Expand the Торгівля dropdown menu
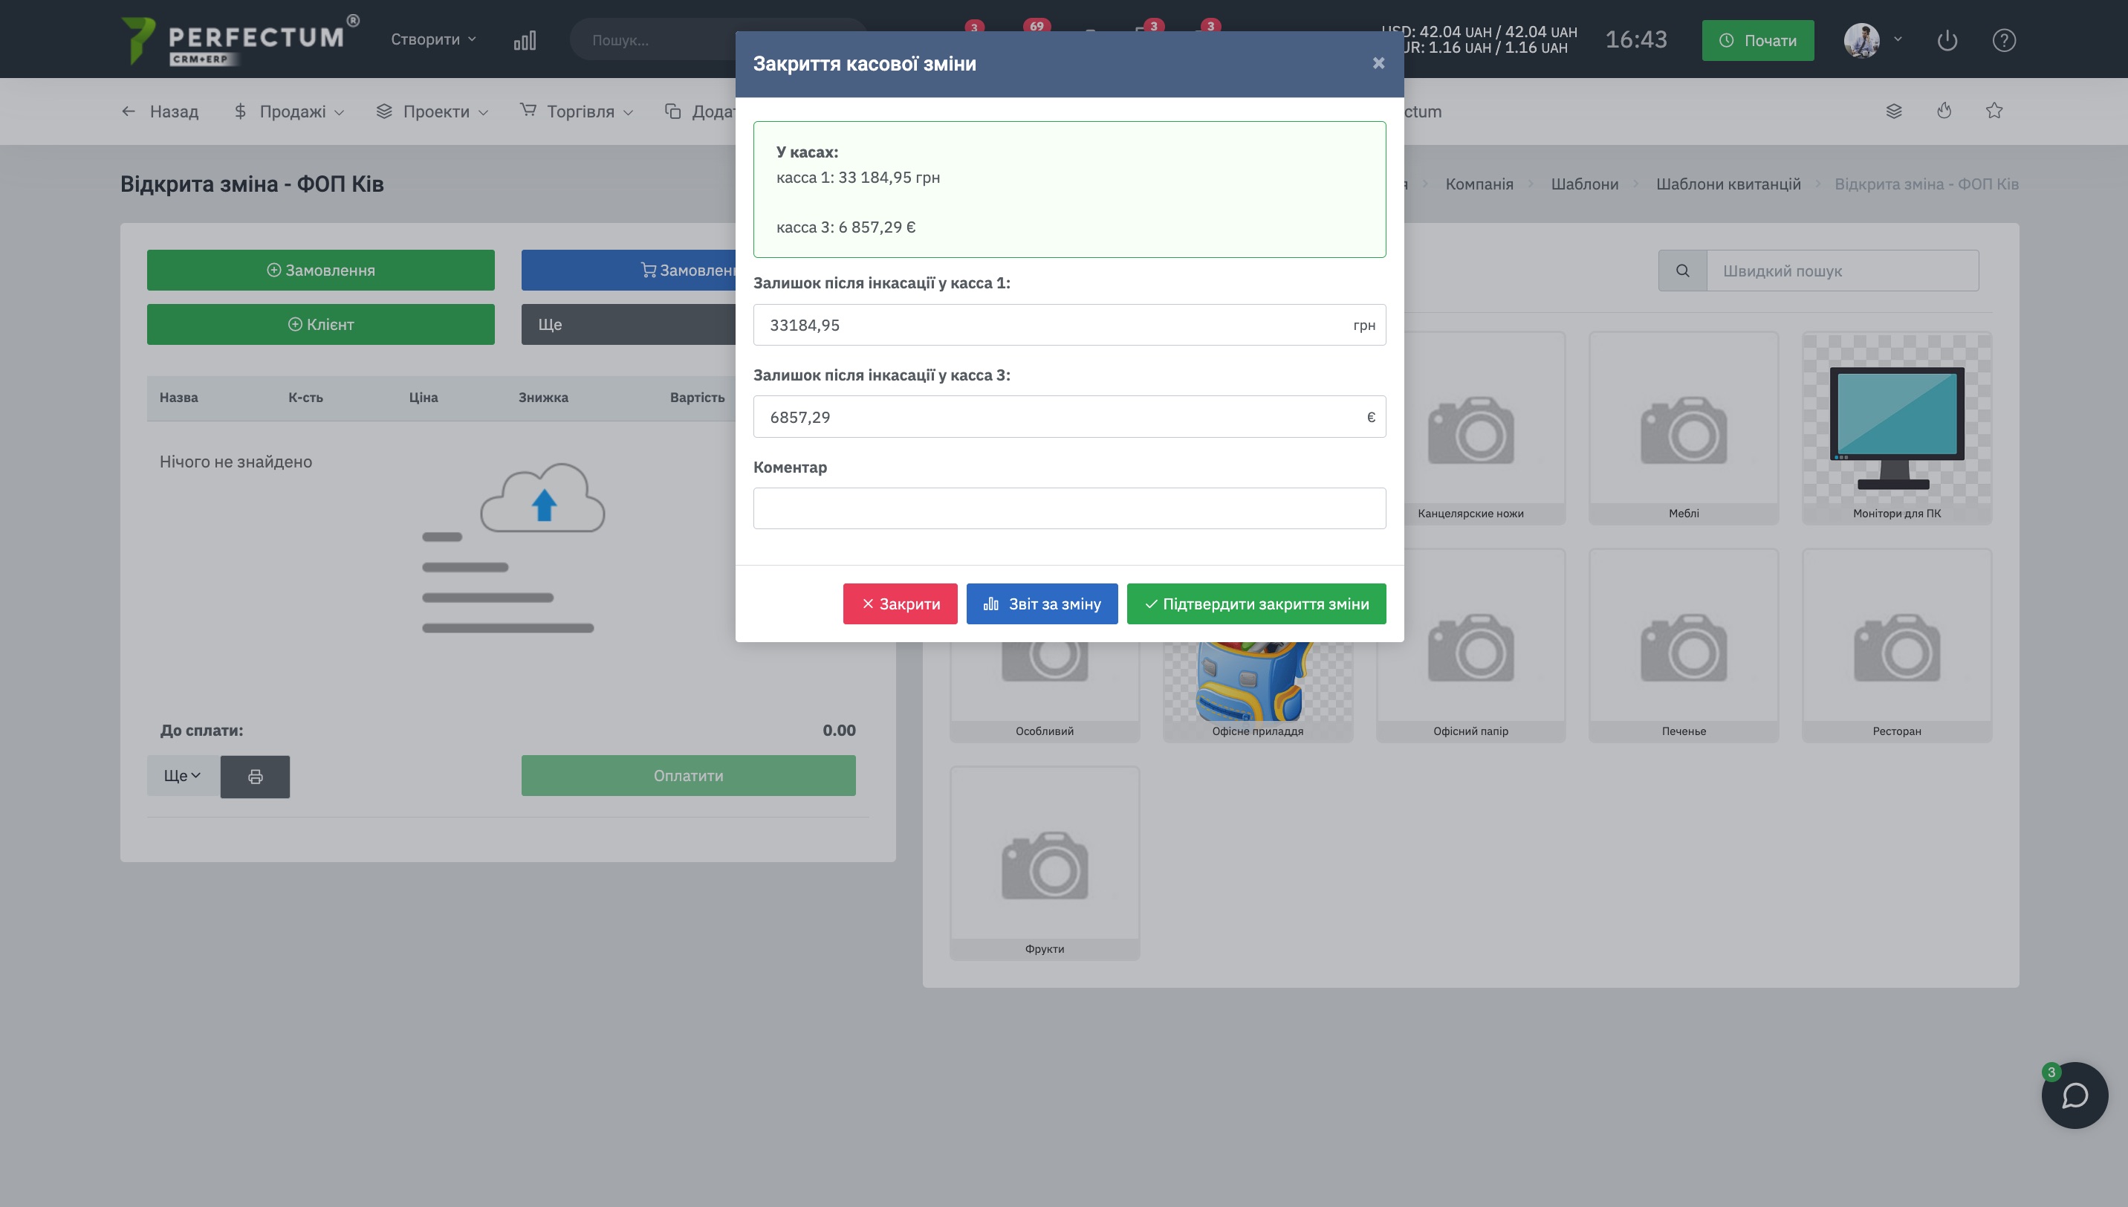This screenshot has width=2128, height=1207. tap(577, 111)
